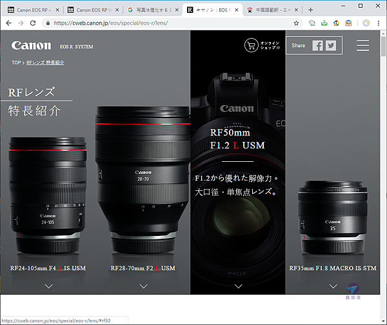
Task: Share the page on Twitter
Action: pos(331,46)
